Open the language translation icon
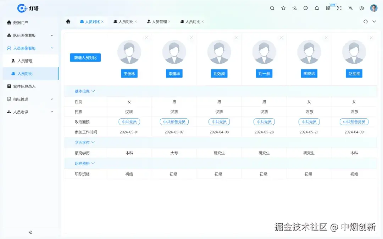383x239 pixels. 350,8
